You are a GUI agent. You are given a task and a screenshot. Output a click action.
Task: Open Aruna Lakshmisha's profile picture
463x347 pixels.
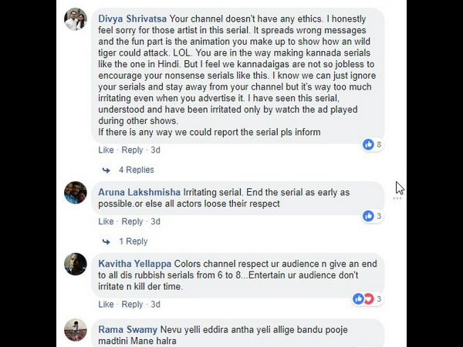(75, 193)
